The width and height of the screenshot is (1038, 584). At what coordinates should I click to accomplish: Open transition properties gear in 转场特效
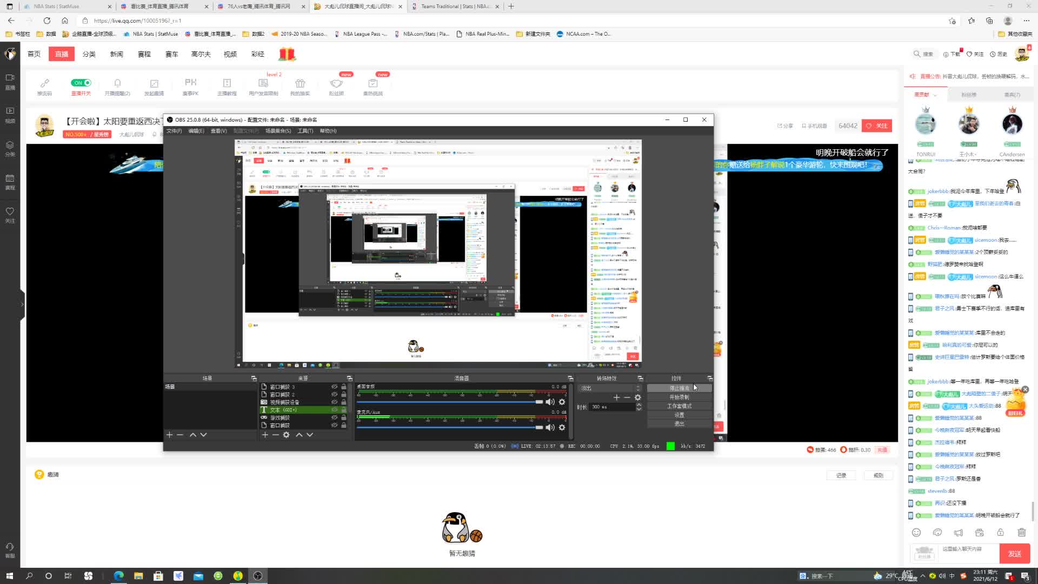[x=638, y=397]
